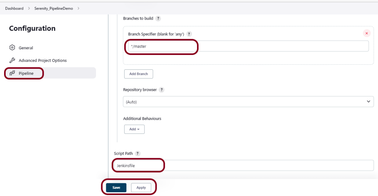Viewport: 378px width, 196px height.
Task: Open help icon beside Branch Specifier
Action: [x=189, y=34]
